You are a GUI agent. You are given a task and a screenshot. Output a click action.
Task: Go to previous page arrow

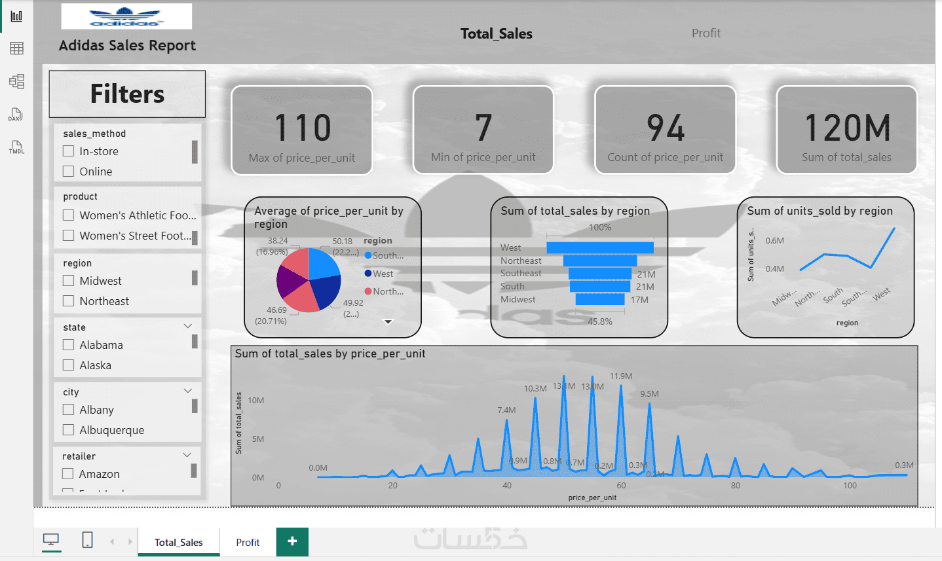pyautogui.click(x=112, y=541)
